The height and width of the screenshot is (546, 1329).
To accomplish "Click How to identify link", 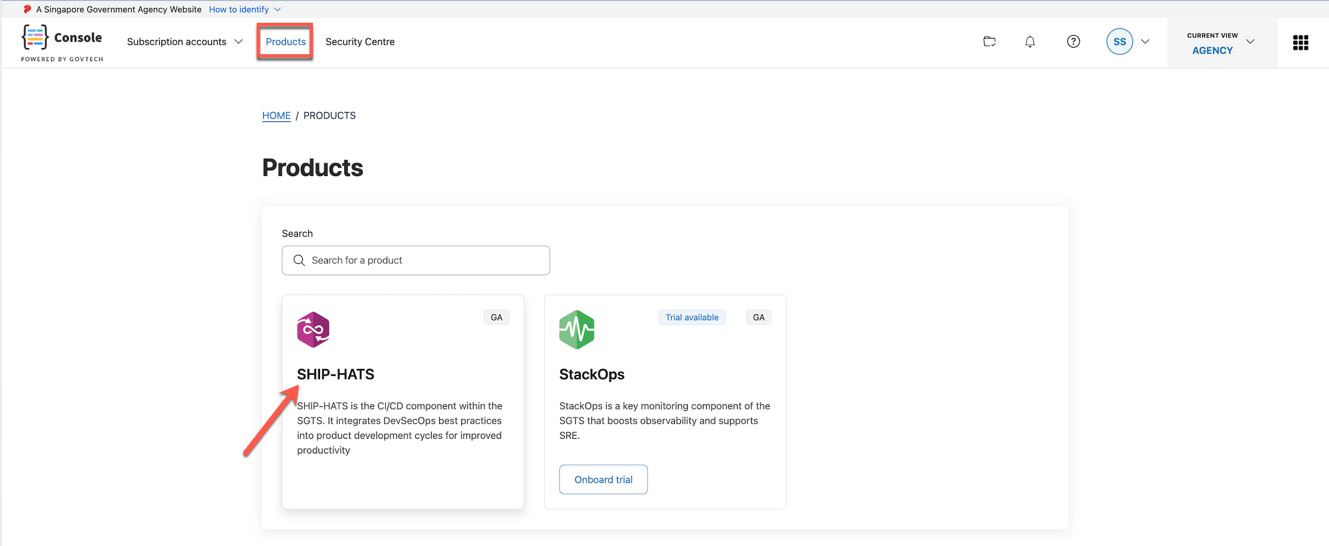I will click(x=239, y=9).
